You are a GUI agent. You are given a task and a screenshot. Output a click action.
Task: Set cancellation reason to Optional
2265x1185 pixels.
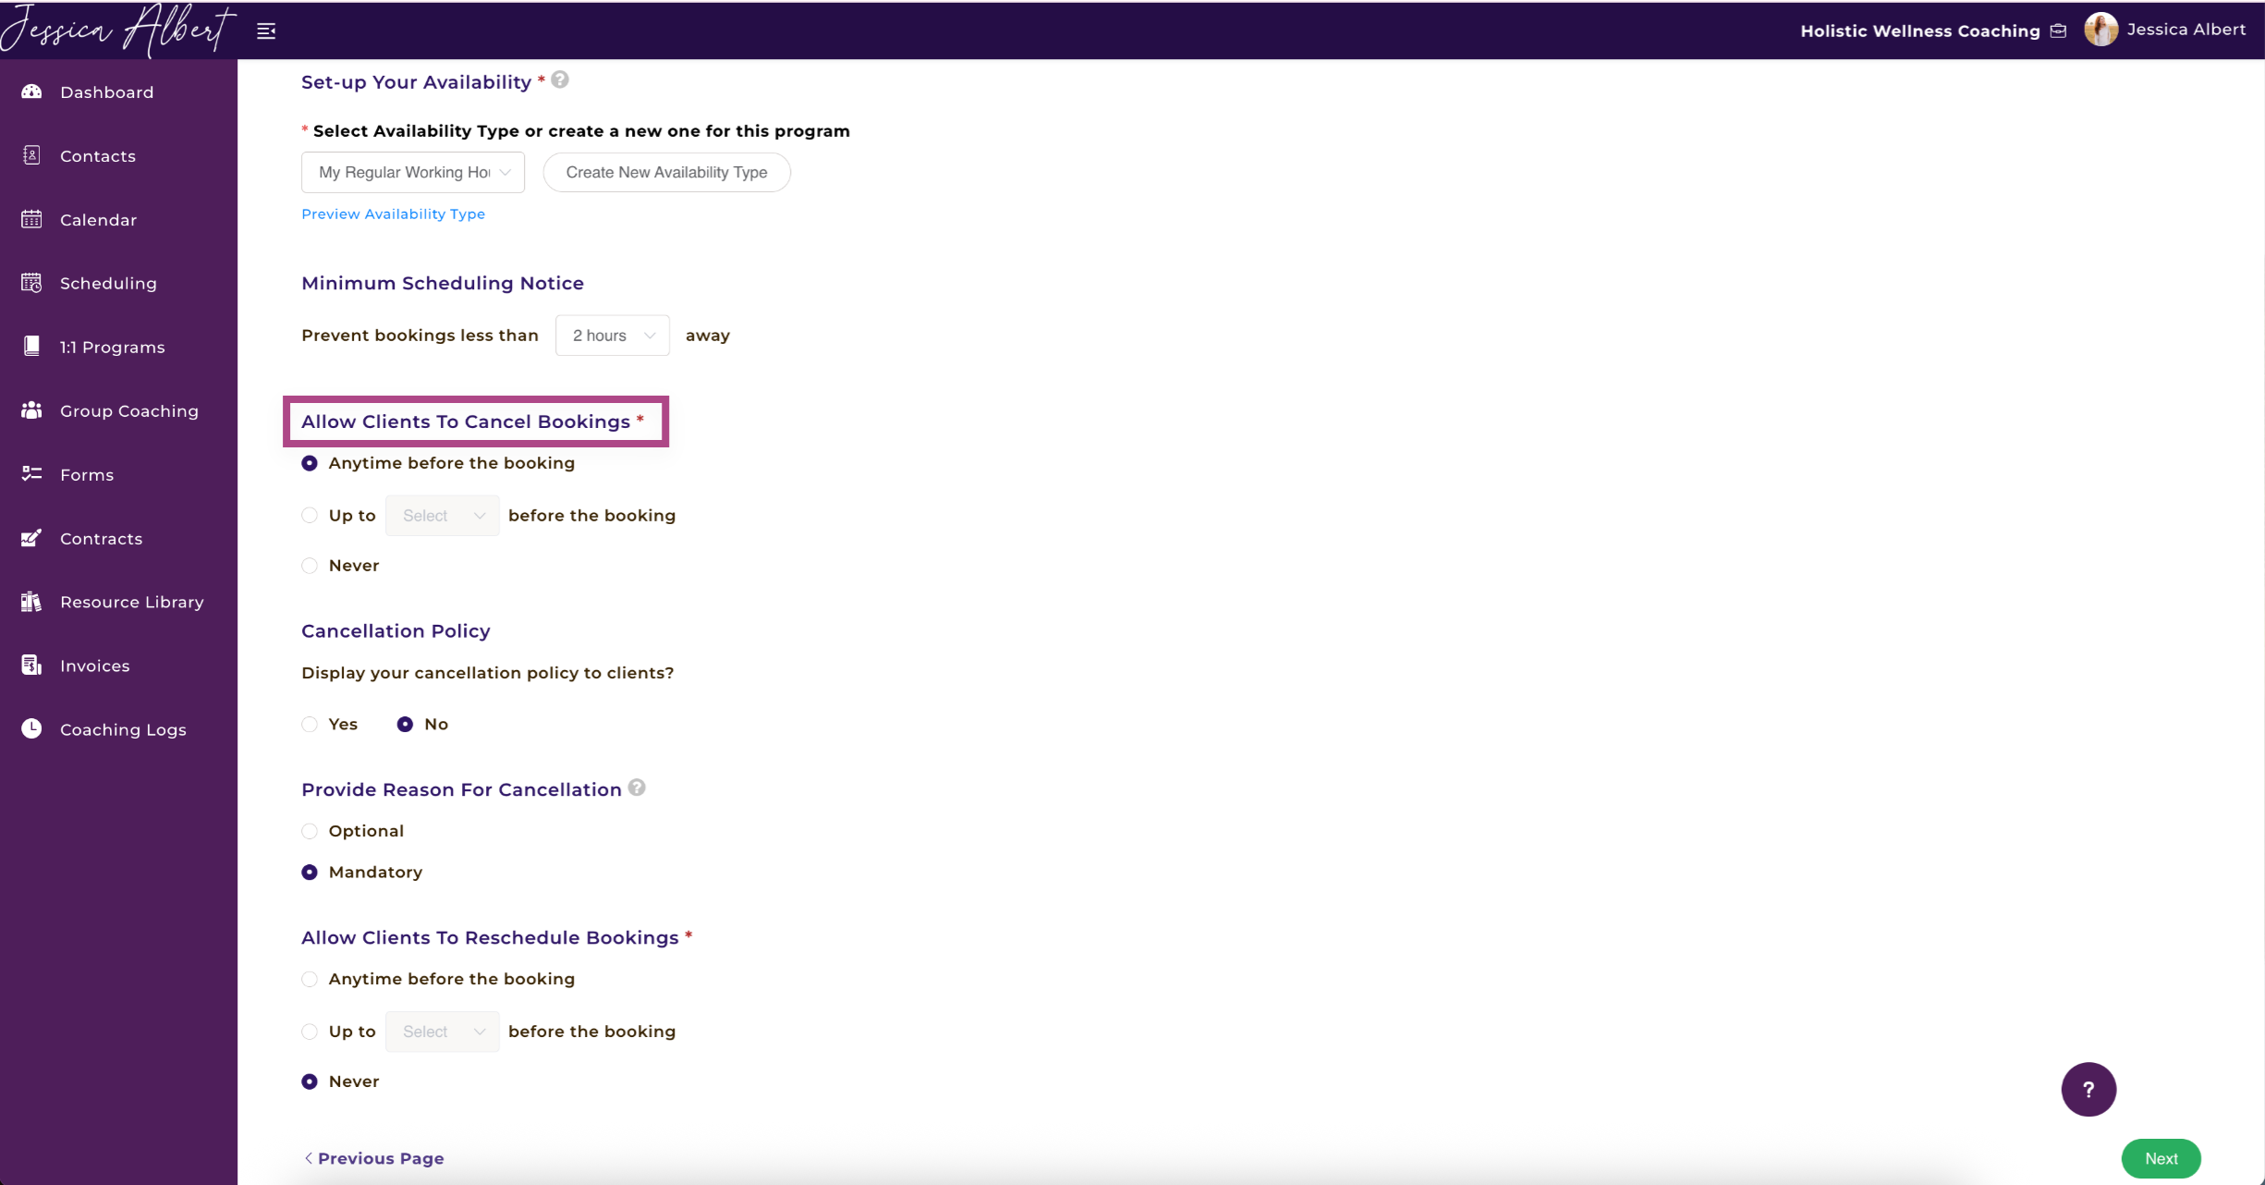coord(310,831)
